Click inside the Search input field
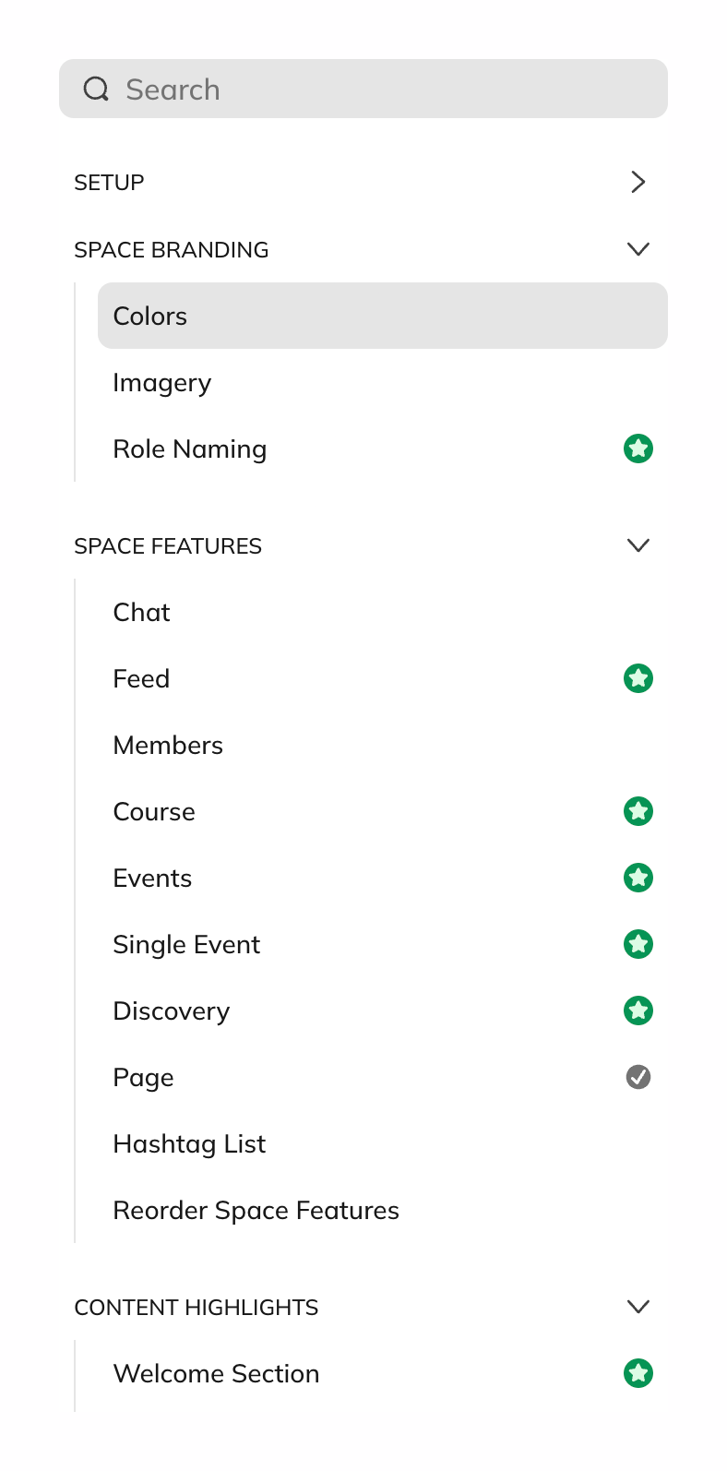 [x=277, y=89]
